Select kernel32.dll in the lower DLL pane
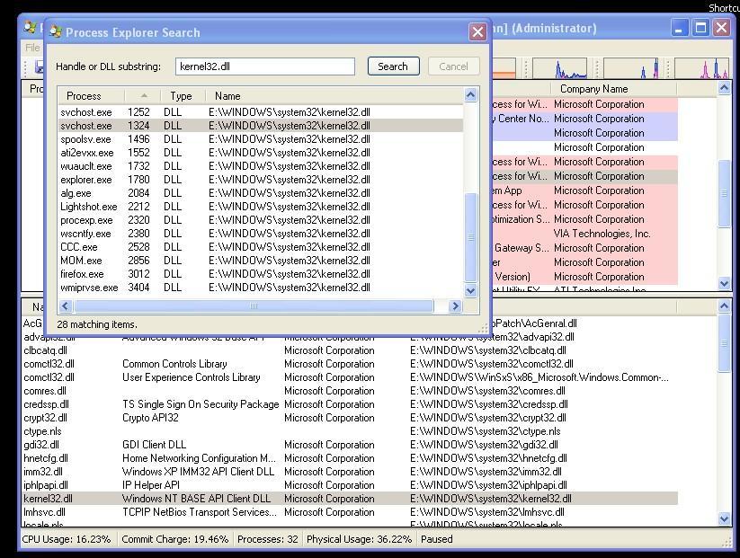The width and height of the screenshot is (740, 558). click(350, 499)
